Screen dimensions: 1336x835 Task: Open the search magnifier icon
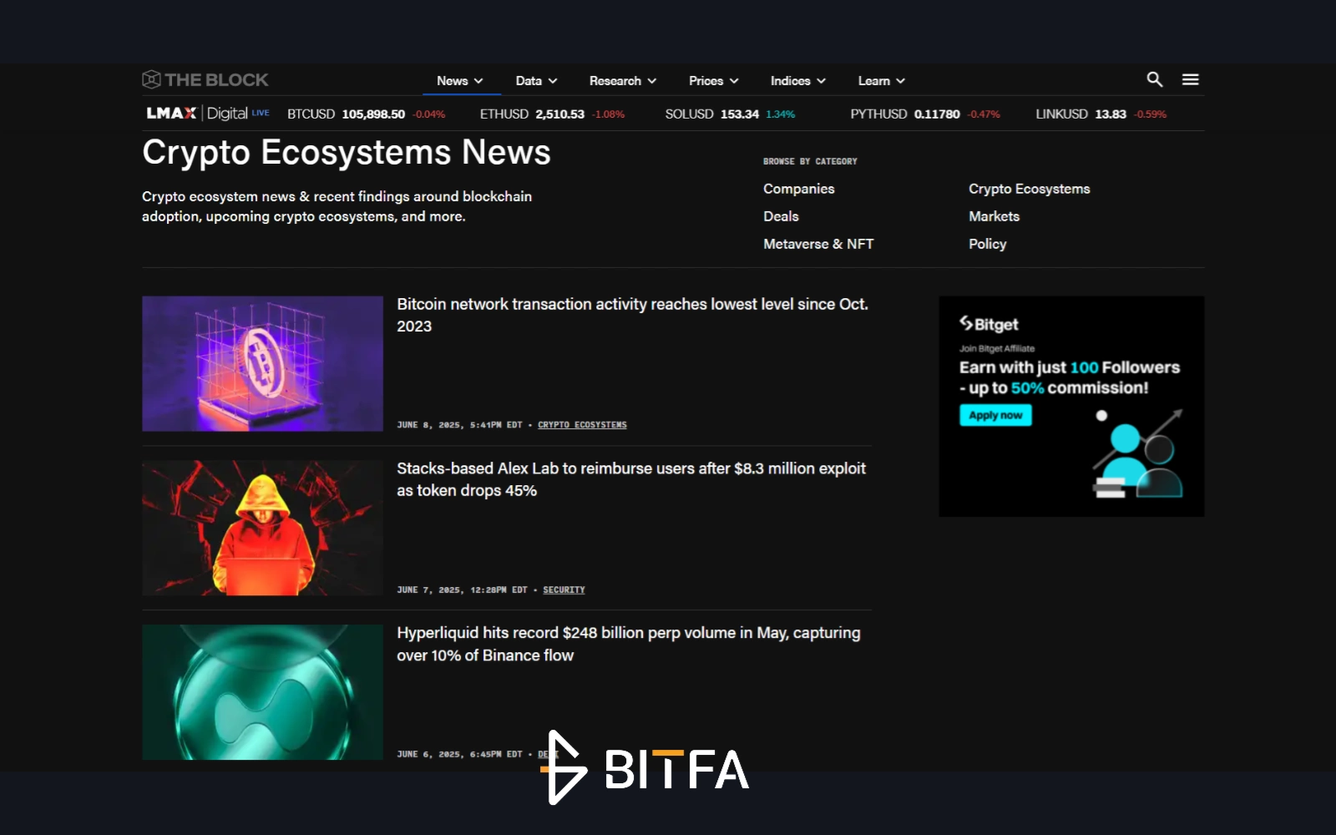click(1155, 79)
